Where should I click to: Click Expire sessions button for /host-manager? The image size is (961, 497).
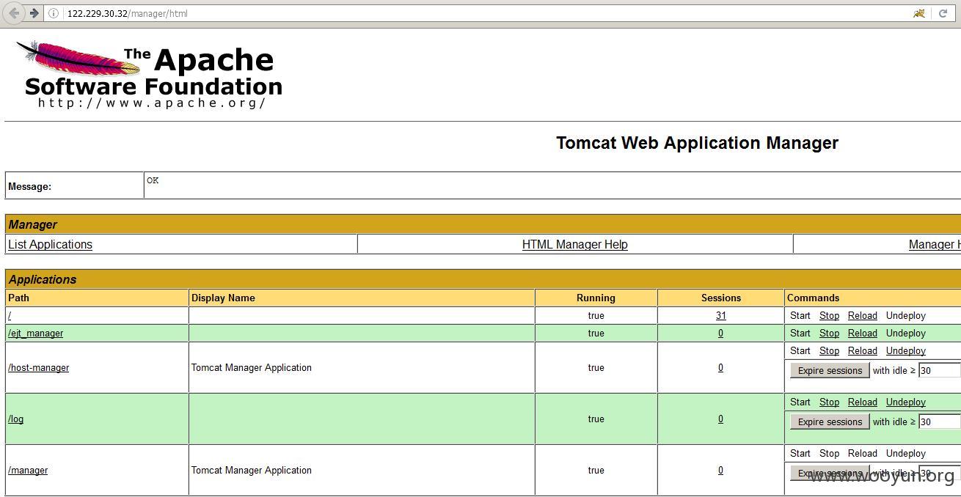[x=830, y=370]
